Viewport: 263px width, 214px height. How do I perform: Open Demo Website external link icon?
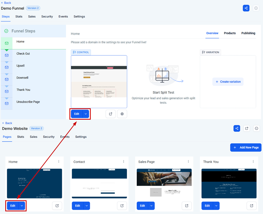click(247, 128)
